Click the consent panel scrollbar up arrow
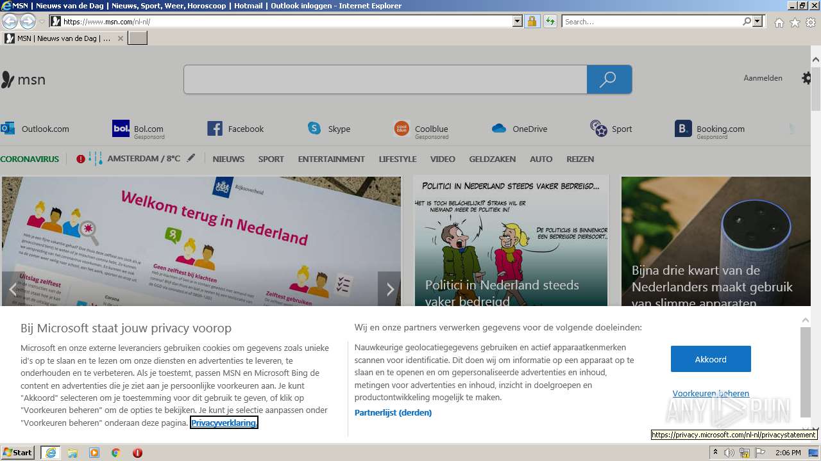Image resolution: width=821 pixels, height=461 pixels. tap(806, 319)
